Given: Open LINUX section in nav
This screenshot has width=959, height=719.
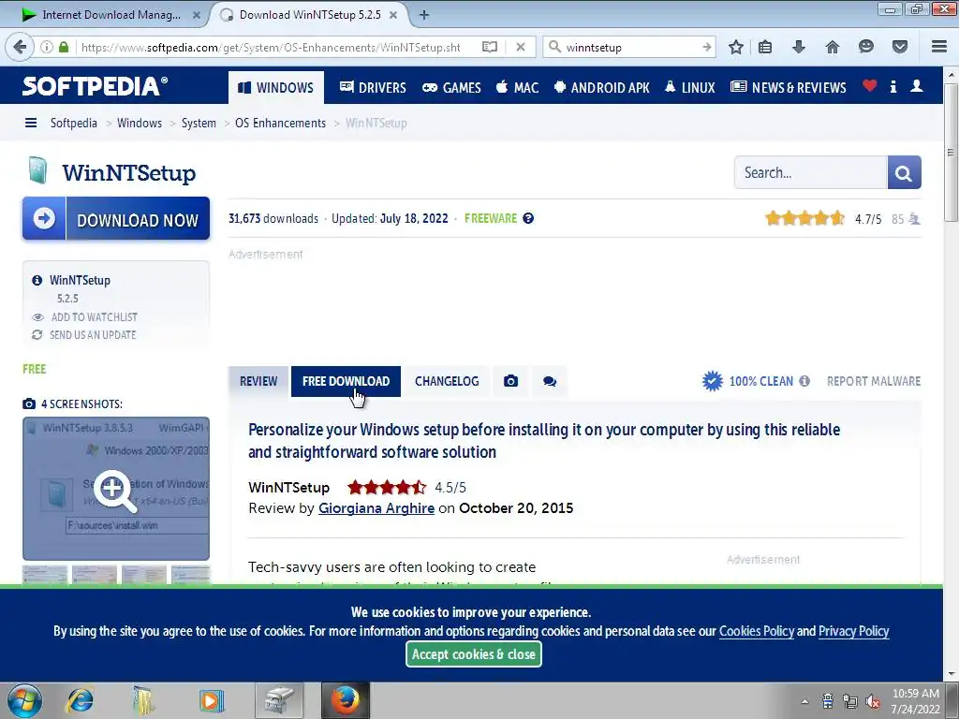Looking at the screenshot, I should [x=689, y=87].
